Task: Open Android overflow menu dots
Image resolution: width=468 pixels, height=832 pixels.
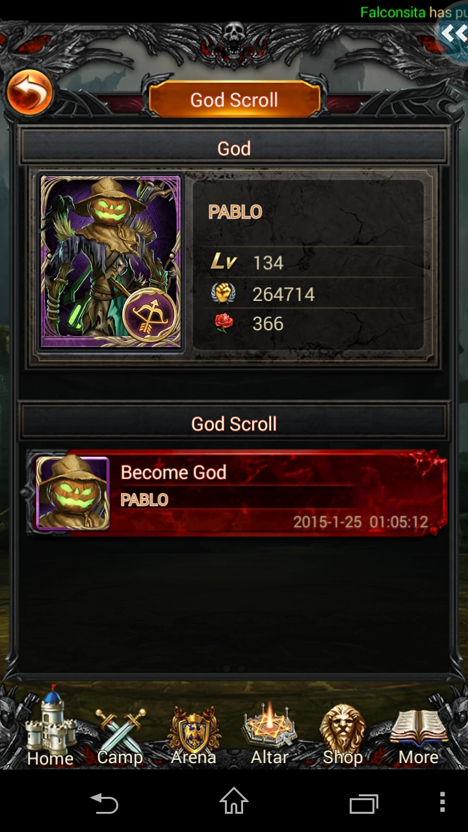Action: coord(442,802)
